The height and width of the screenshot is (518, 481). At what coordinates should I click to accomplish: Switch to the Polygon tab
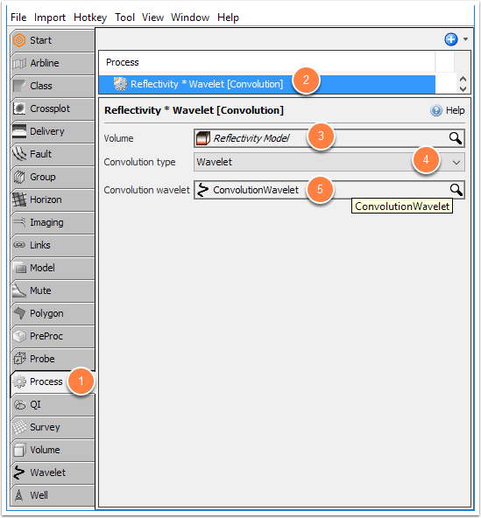tap(53, 313)
